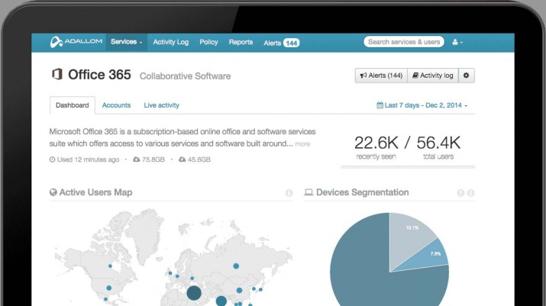Open Activity Log in navigation bar
The width and height of the screenshot is (546, 306).
pyautogui.click(x=170, y=42)
